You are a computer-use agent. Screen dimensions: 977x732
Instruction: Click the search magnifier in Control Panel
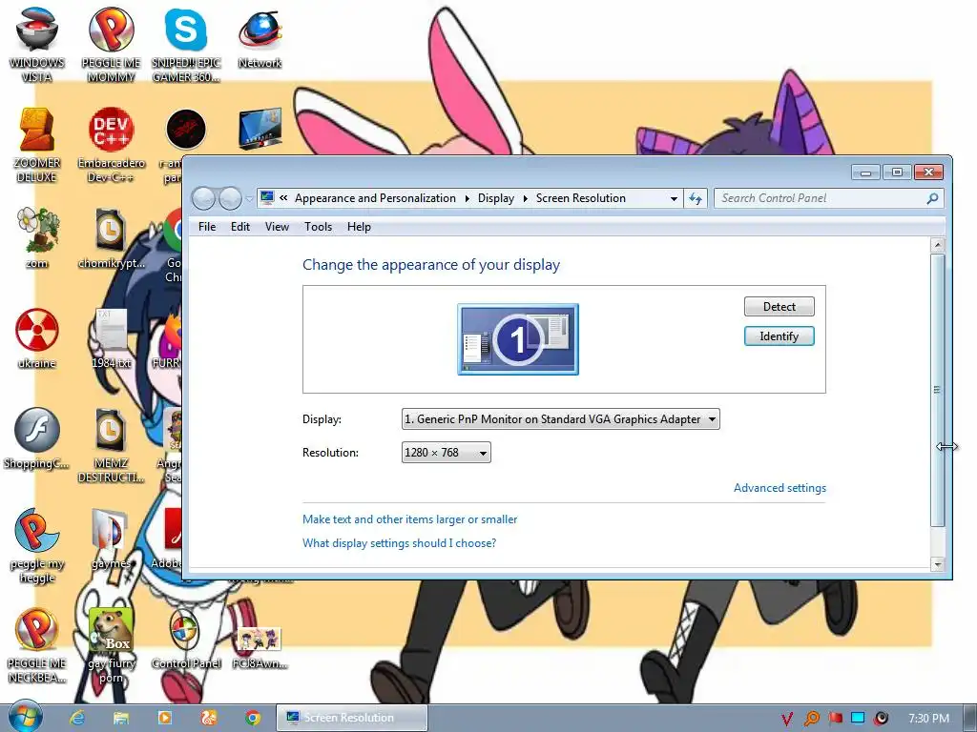[x=932, y=198]
